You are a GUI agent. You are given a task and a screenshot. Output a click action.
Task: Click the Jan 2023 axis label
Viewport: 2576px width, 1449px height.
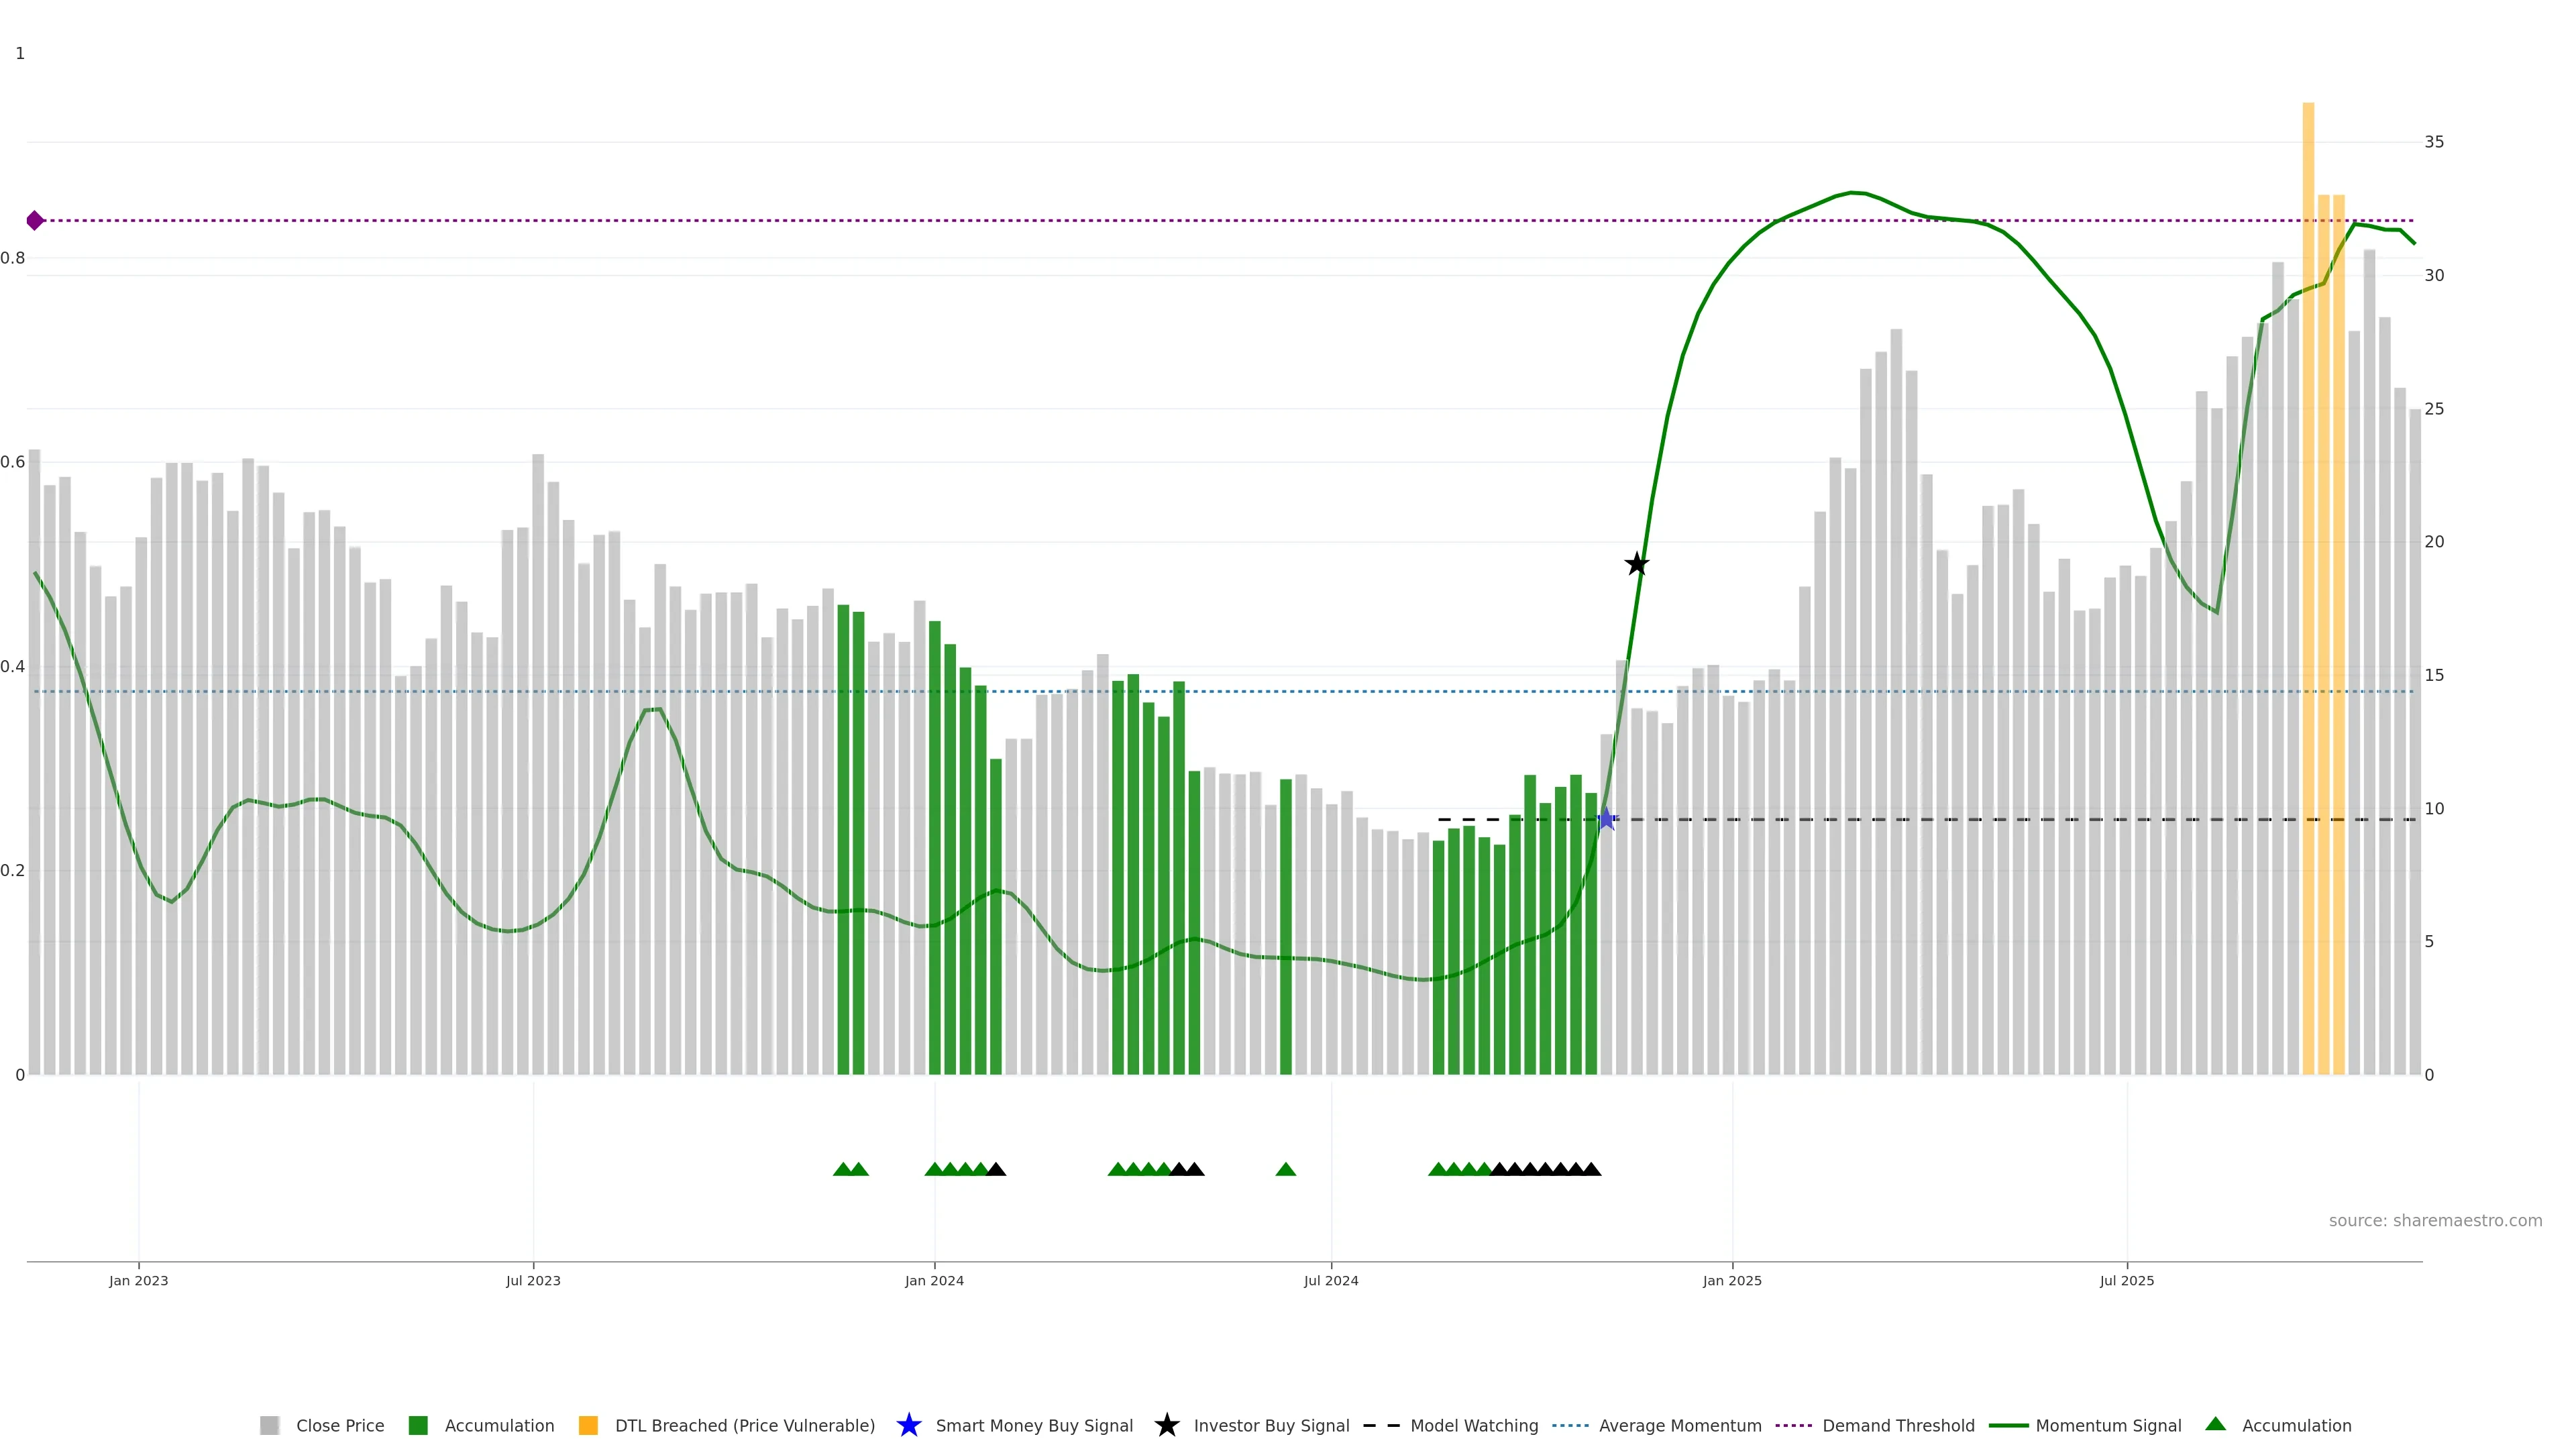(138, 1280)
